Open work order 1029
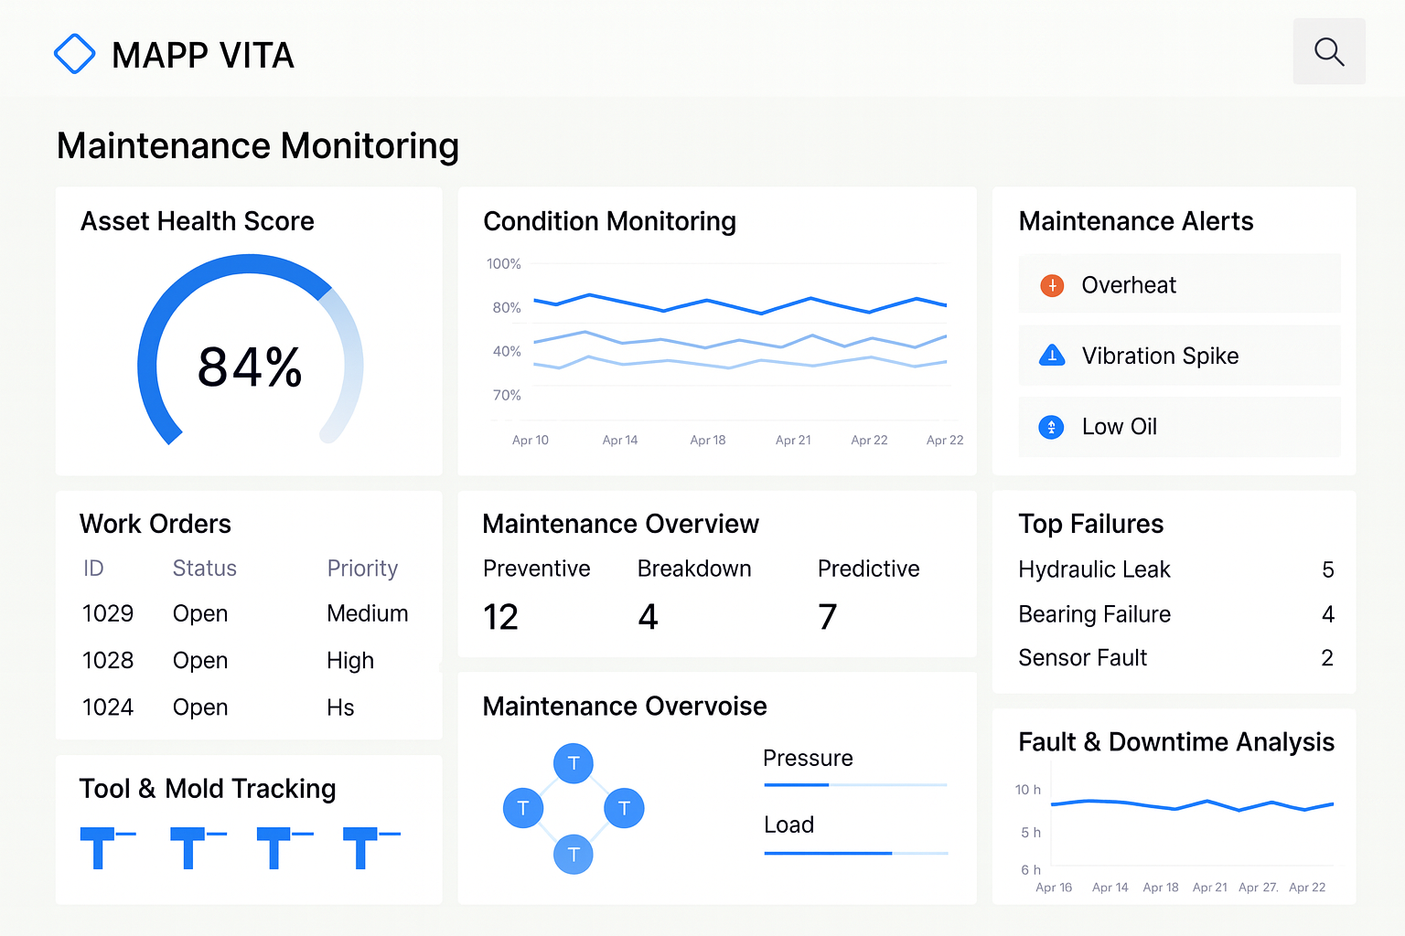 (x=108, y=613)
